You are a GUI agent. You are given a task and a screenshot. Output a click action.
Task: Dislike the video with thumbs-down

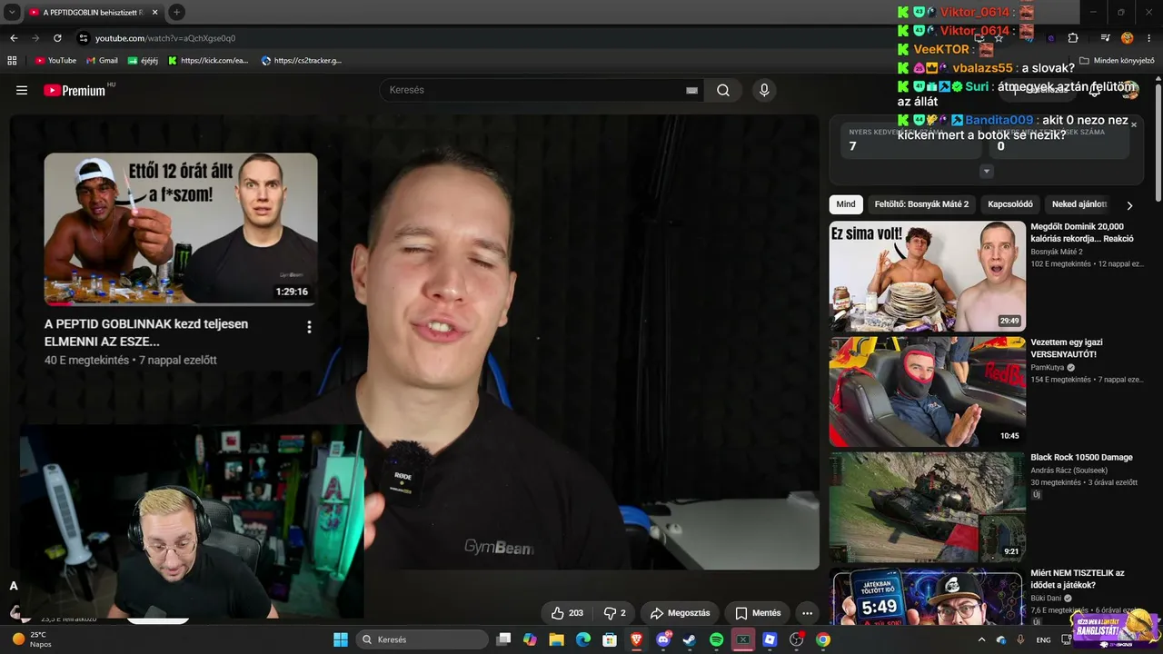pyautogui.click(x=615, y=613)
